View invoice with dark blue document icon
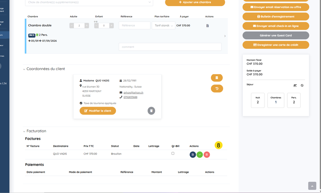321x193 pixels. tap(193, 155)
